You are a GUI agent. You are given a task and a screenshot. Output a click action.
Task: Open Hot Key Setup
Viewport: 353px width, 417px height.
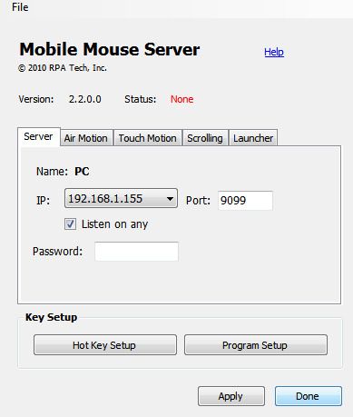(105, 344)
